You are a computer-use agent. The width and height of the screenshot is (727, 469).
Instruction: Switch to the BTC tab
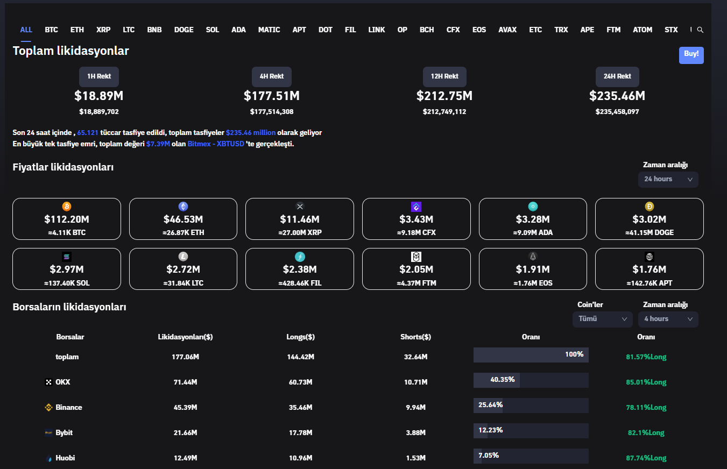51,30
